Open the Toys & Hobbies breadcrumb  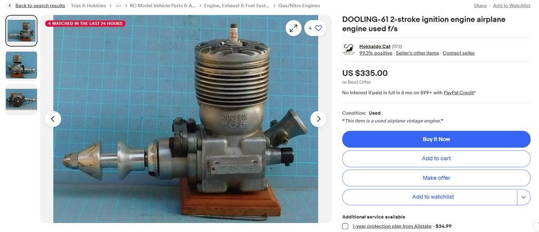(x=88, y=5)
